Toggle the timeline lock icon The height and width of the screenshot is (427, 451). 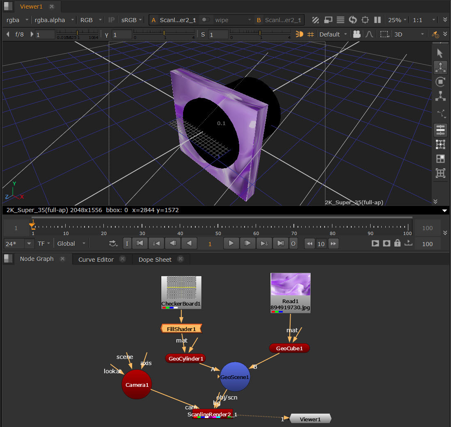(x=397, y=243)
